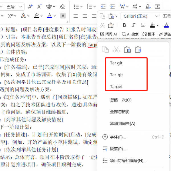171x171 pixels.
Task: Click the superscript X² icon
Action: (x=10, y=16)
